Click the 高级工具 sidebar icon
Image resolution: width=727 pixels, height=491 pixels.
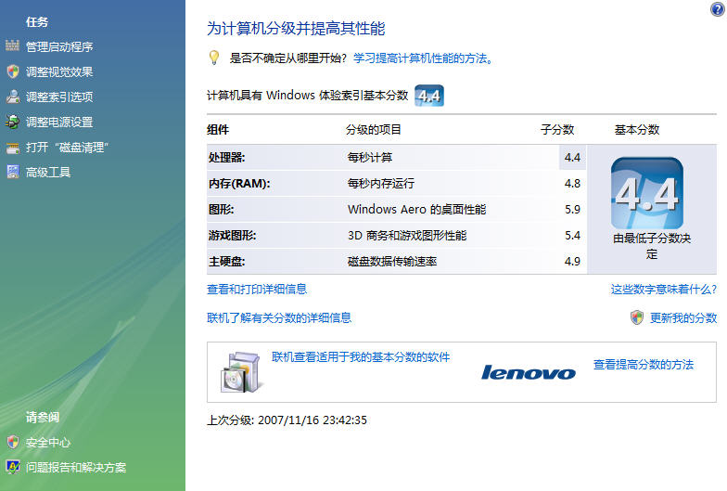click(x=12, y=172)
